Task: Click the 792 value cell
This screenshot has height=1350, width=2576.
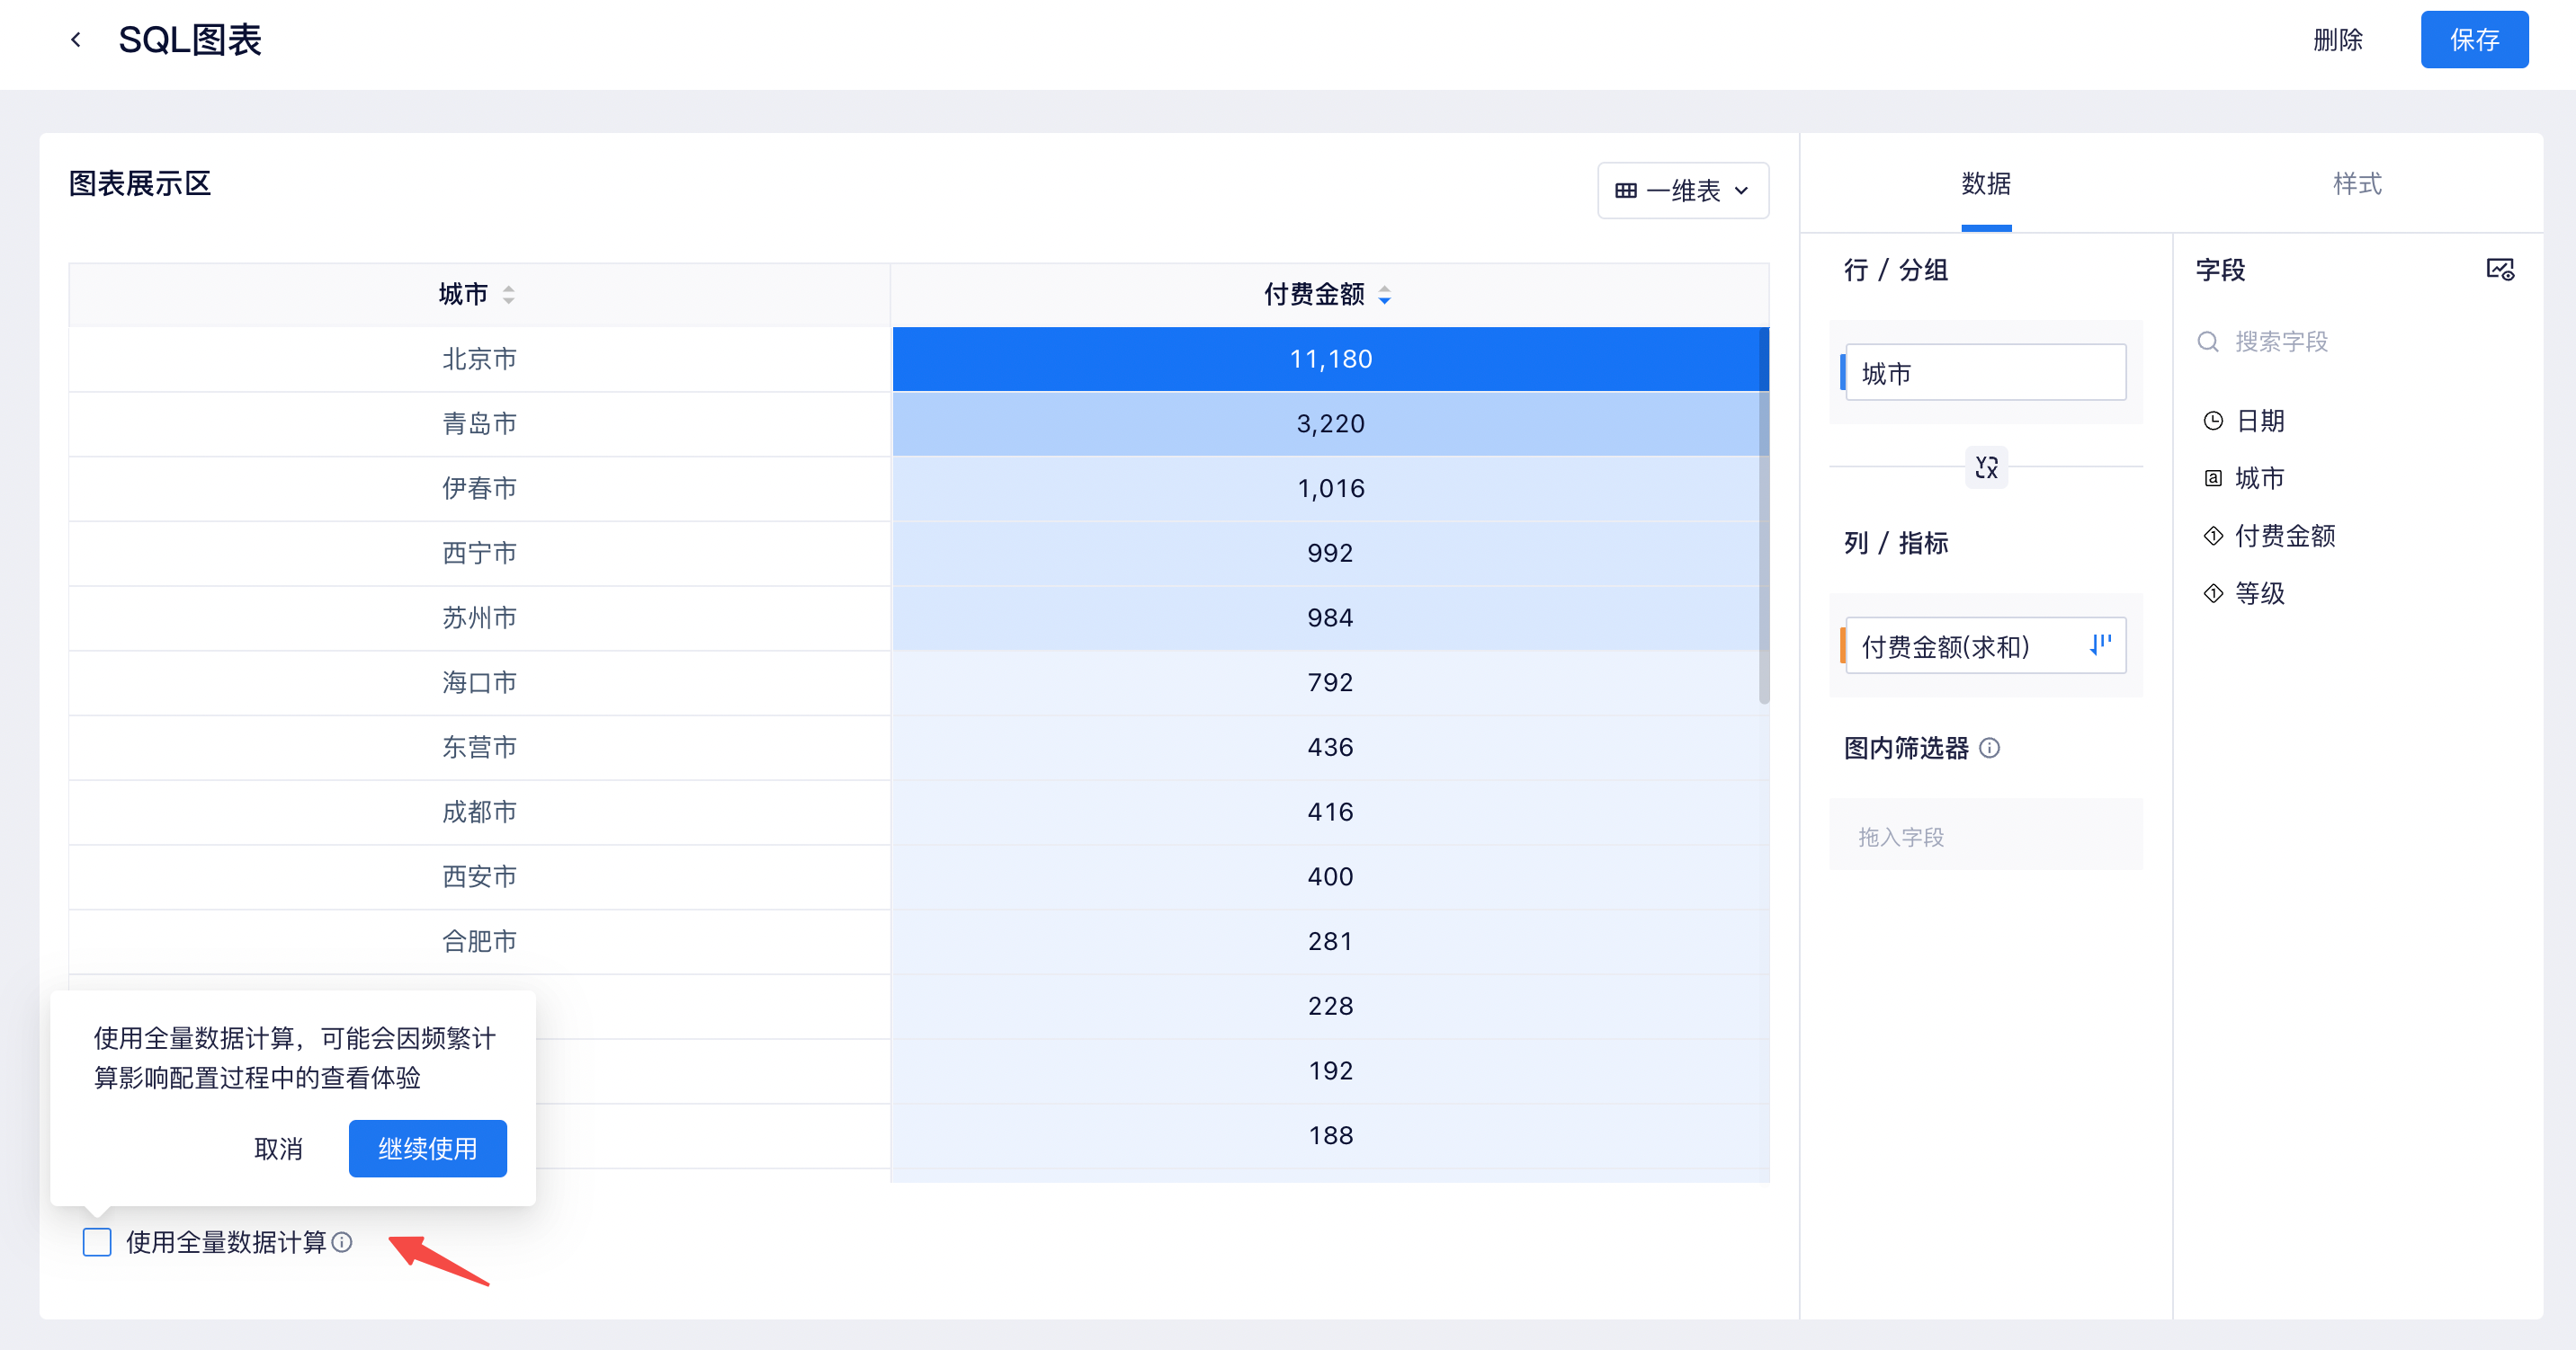Action: click(1330, 682)
